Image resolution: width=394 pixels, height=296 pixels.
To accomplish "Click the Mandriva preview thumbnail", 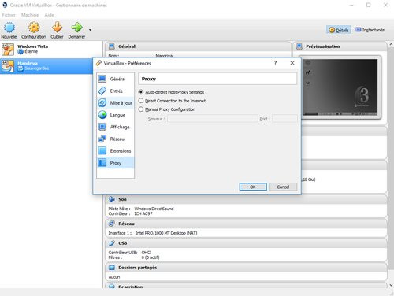I will pyautogui.click(x=340, y=87).
